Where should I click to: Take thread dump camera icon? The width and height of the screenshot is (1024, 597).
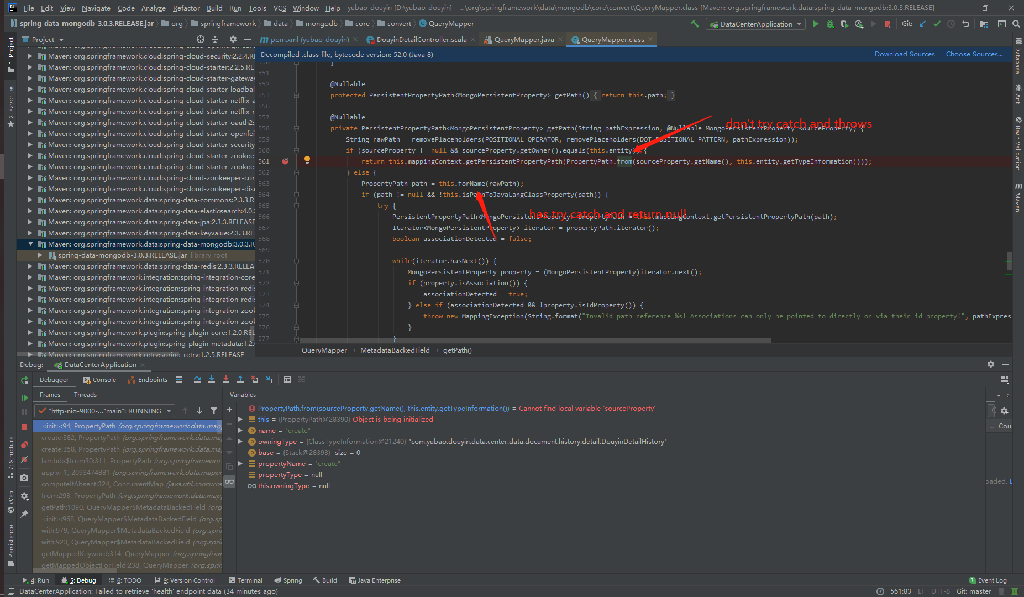pos(24,478)
